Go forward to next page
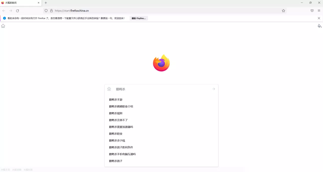 pyautogui.click(x=11, y=11)
